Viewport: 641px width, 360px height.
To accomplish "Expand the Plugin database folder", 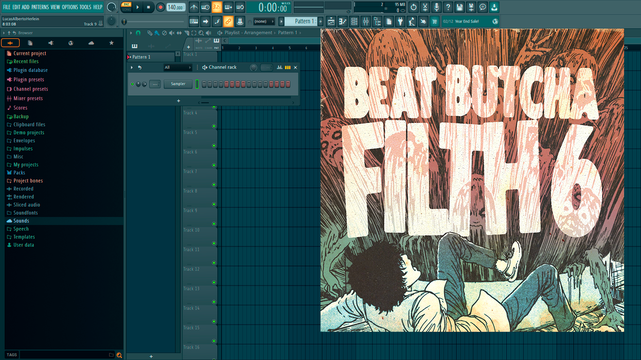I will 31,70.
